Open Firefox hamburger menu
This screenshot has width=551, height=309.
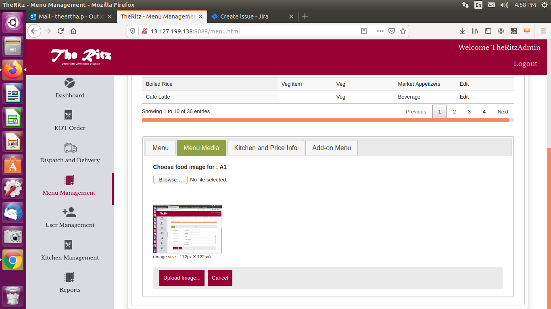(x=543, y=31)
